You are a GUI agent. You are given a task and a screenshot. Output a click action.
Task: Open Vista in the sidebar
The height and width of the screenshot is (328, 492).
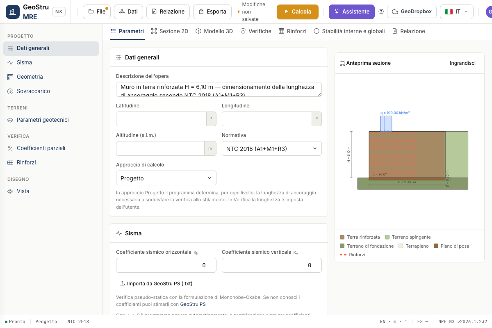click(x=51, y=191)
